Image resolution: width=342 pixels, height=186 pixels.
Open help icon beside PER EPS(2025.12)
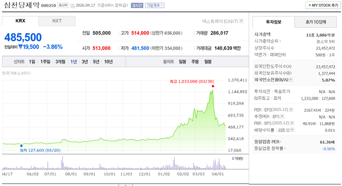[x=291, y=110]
